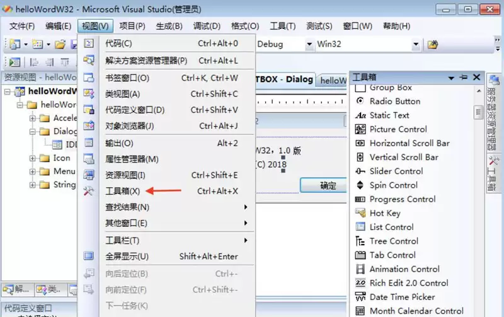
Task: Open the toolbox (工具箱) panel options dropdown arrow
Action: point(451,78)
